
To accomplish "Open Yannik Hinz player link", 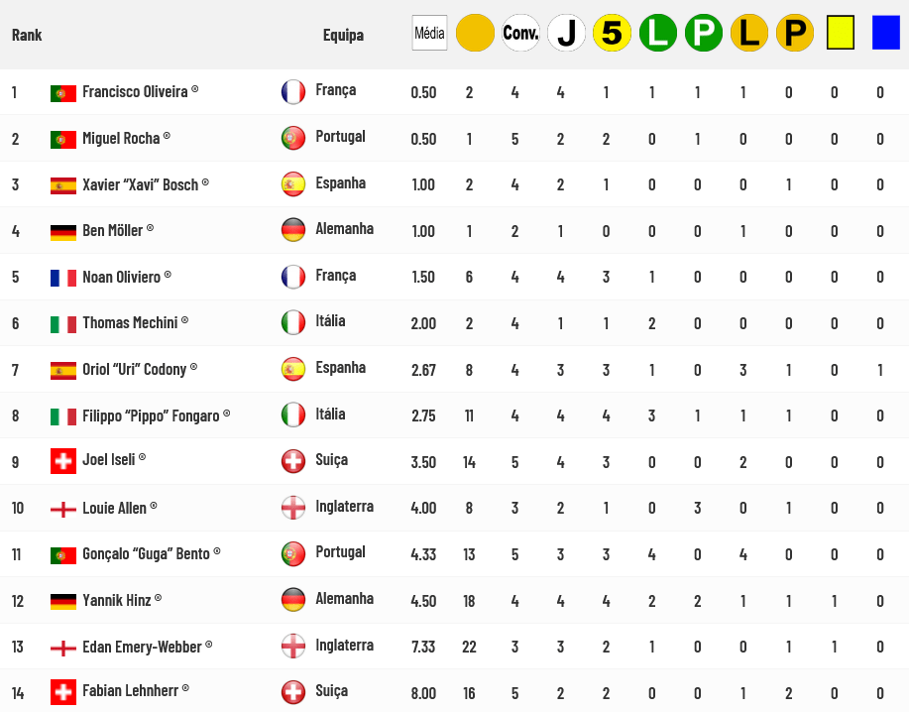I will 117,600.
